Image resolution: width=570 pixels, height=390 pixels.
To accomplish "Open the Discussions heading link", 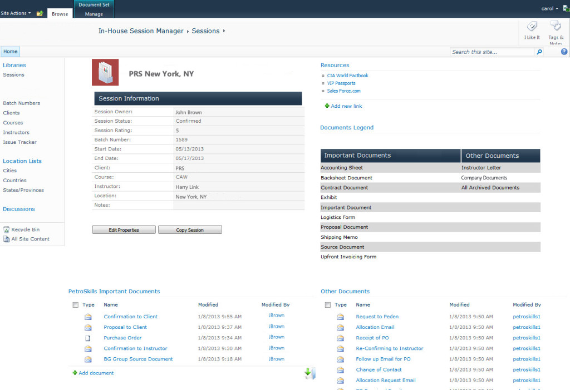I will tap(19, 209).
